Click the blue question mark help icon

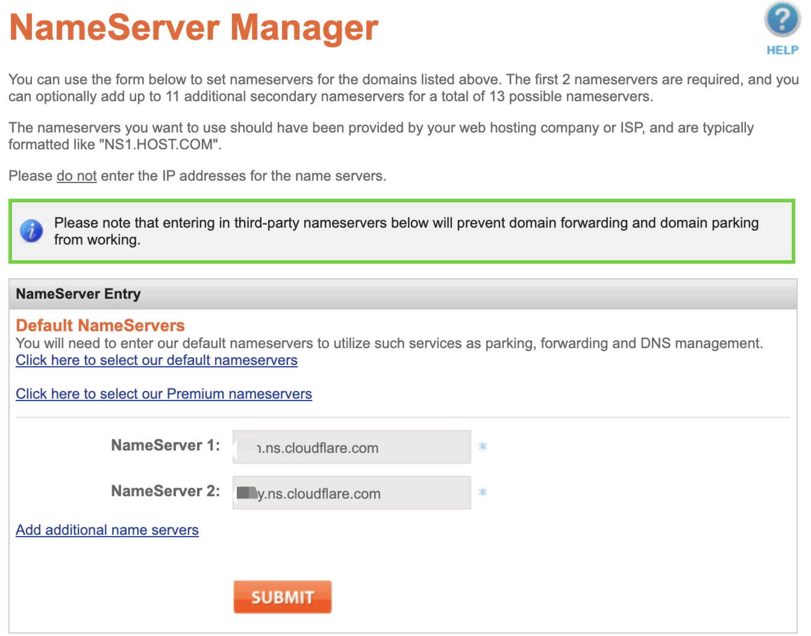tap(781, 20)
